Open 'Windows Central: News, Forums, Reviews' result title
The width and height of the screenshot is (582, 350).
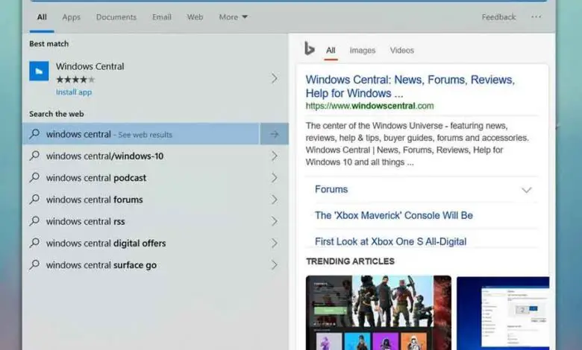(x=410, y=86)
